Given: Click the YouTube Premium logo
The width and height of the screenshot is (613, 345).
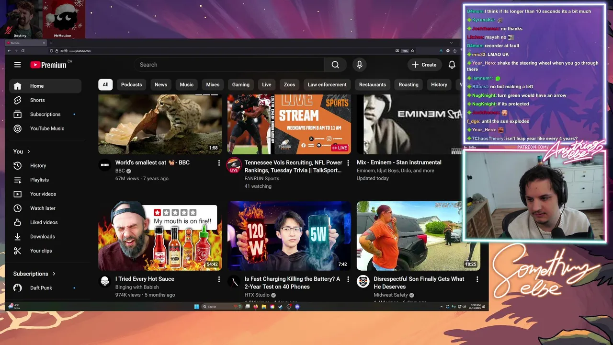Looking at the screenshot, I should pos(48,65).
